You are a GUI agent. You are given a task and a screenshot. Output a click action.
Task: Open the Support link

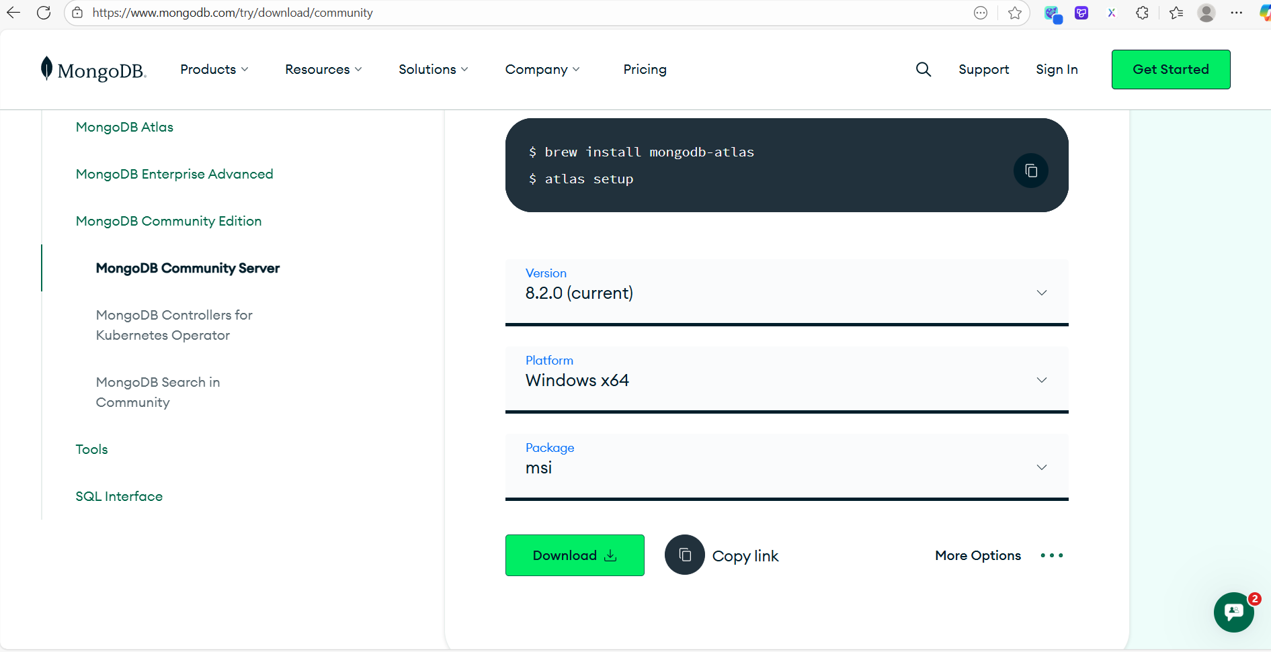tap(983, 69)
